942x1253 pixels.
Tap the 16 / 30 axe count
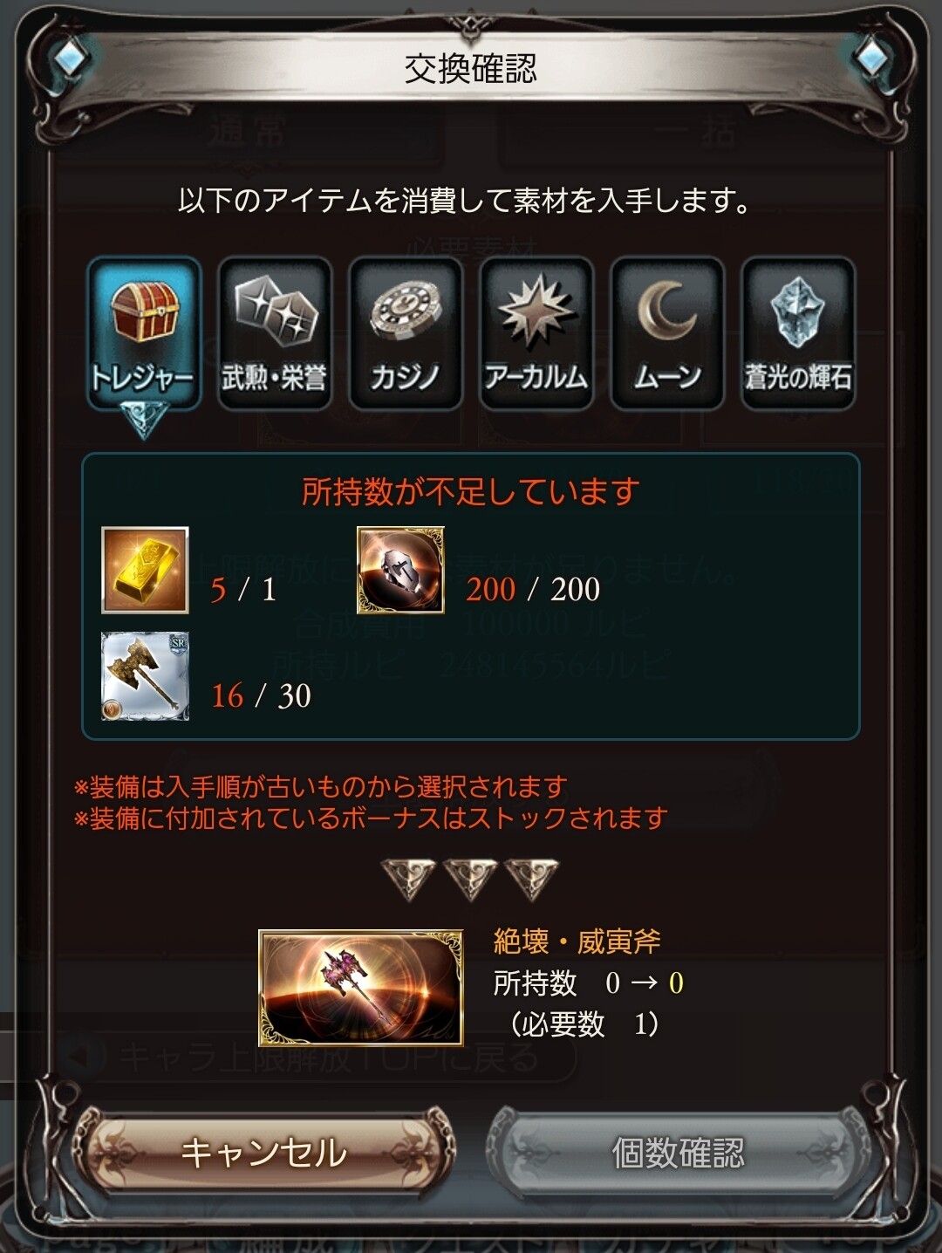tap(261, 695)
